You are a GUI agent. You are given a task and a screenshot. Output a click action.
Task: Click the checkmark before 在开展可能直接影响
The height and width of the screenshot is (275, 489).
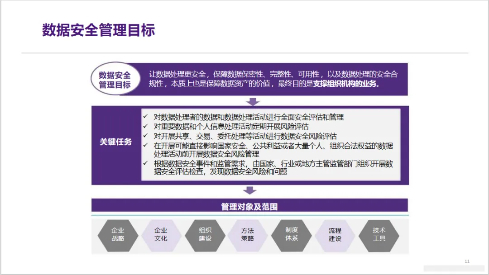pos(145,145)
